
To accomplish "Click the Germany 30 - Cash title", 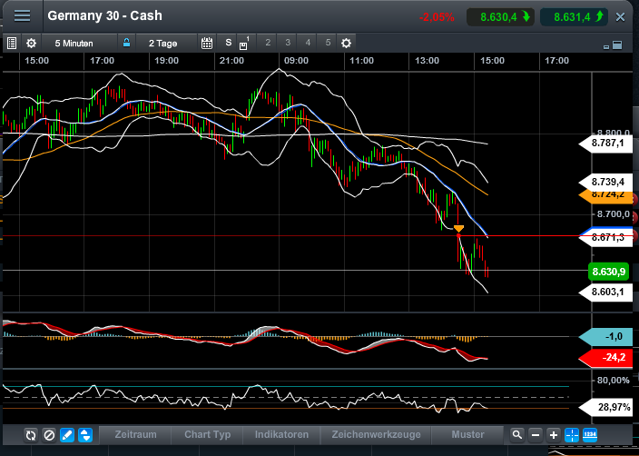I will pos(104,15).
